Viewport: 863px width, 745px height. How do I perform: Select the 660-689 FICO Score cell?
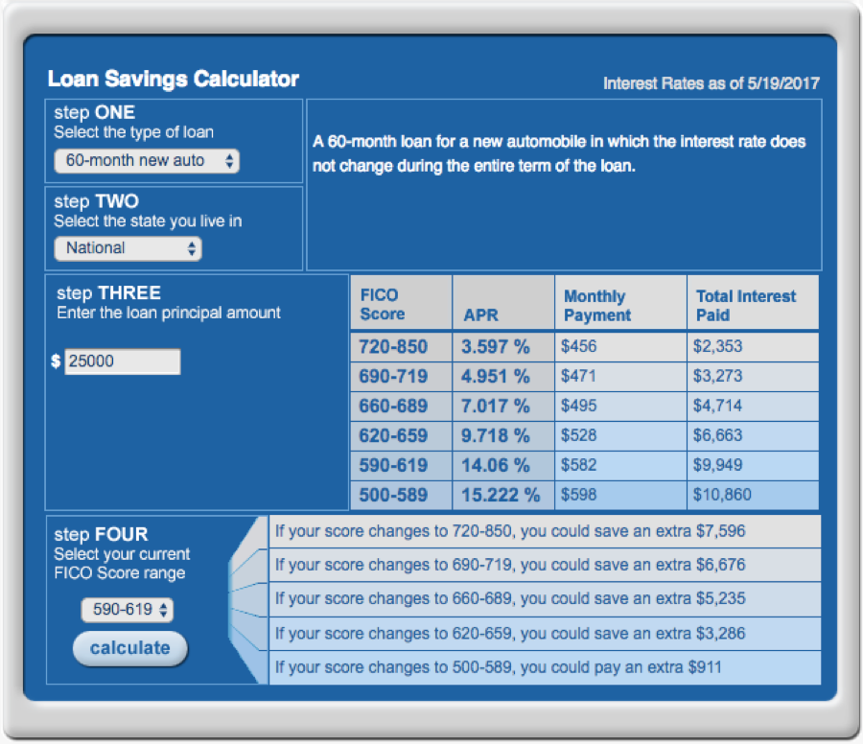point(401,407)
